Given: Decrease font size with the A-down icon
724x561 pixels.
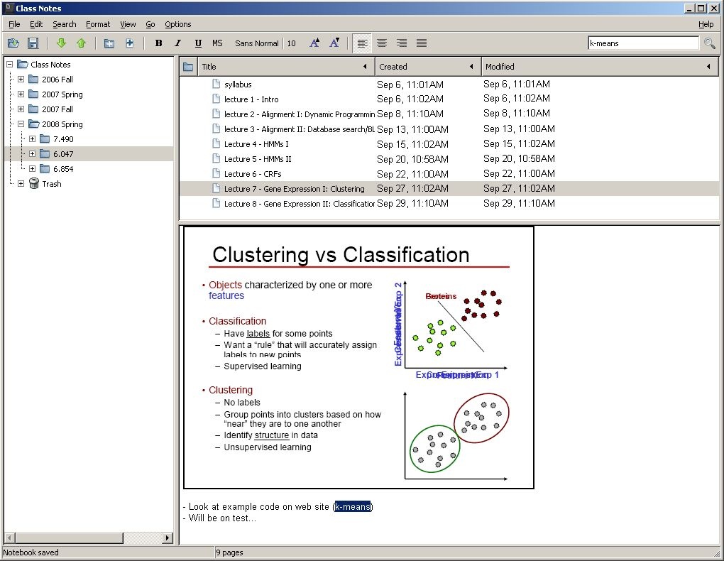Looking at the screenshot, I should point(334,43).
